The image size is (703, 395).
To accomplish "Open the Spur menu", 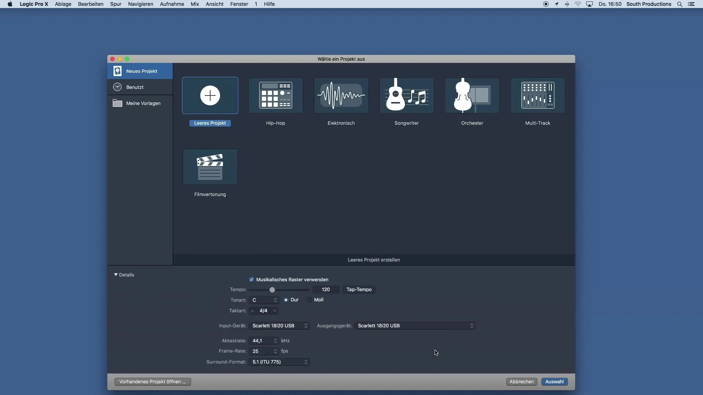I will pyautogui.click(x=116, y=4).
